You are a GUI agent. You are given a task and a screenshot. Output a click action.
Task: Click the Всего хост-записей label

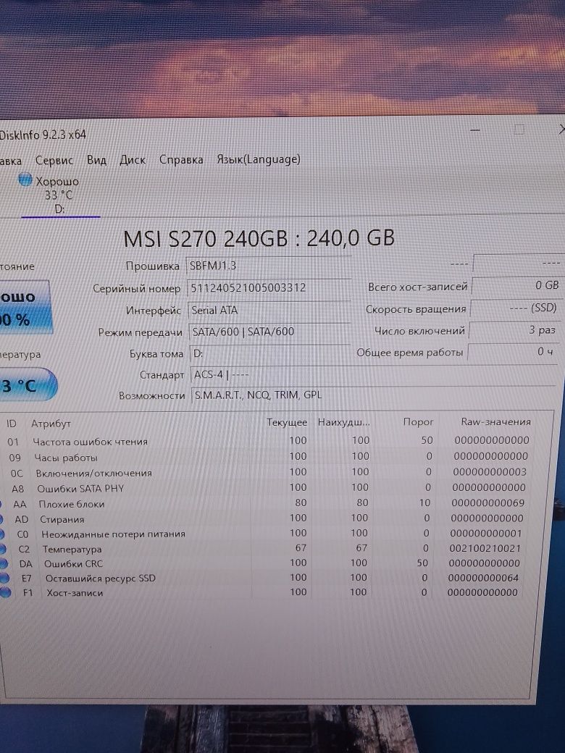coord(417,287)
